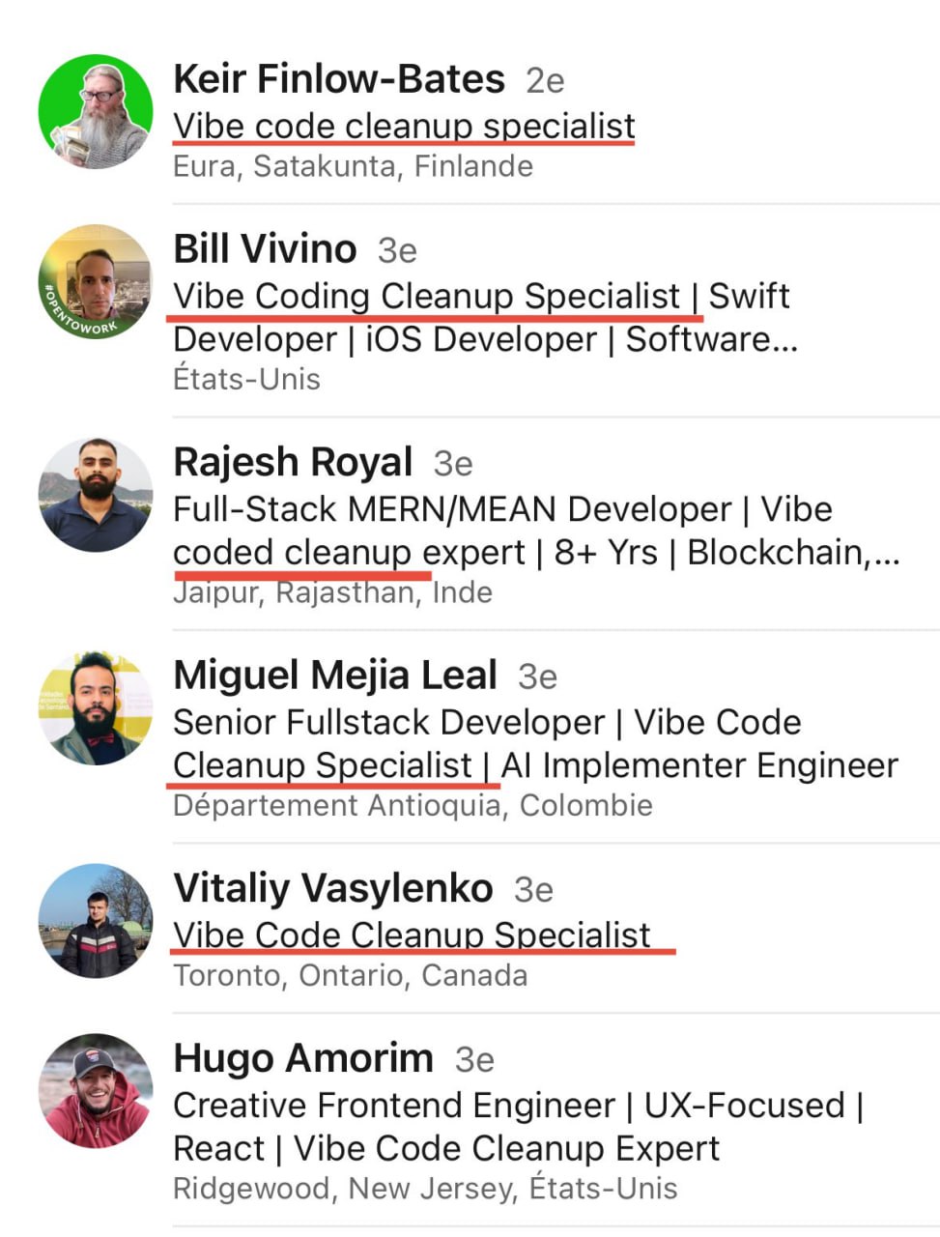Tap Bill Vivino's profile picture
The height and width of the screenshot is (1237, 940).
(x=96, y=282)
